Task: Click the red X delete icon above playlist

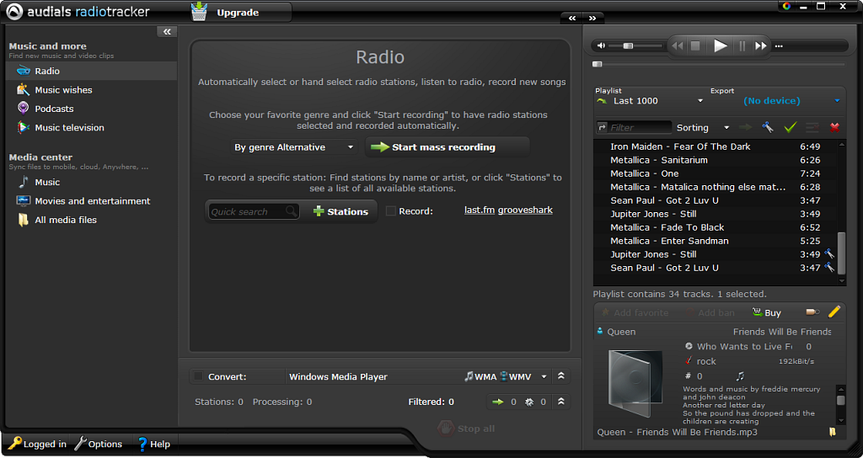Action: [834, 127]
